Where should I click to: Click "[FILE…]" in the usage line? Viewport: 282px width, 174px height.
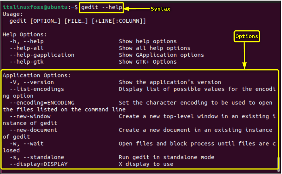point(76,21)
